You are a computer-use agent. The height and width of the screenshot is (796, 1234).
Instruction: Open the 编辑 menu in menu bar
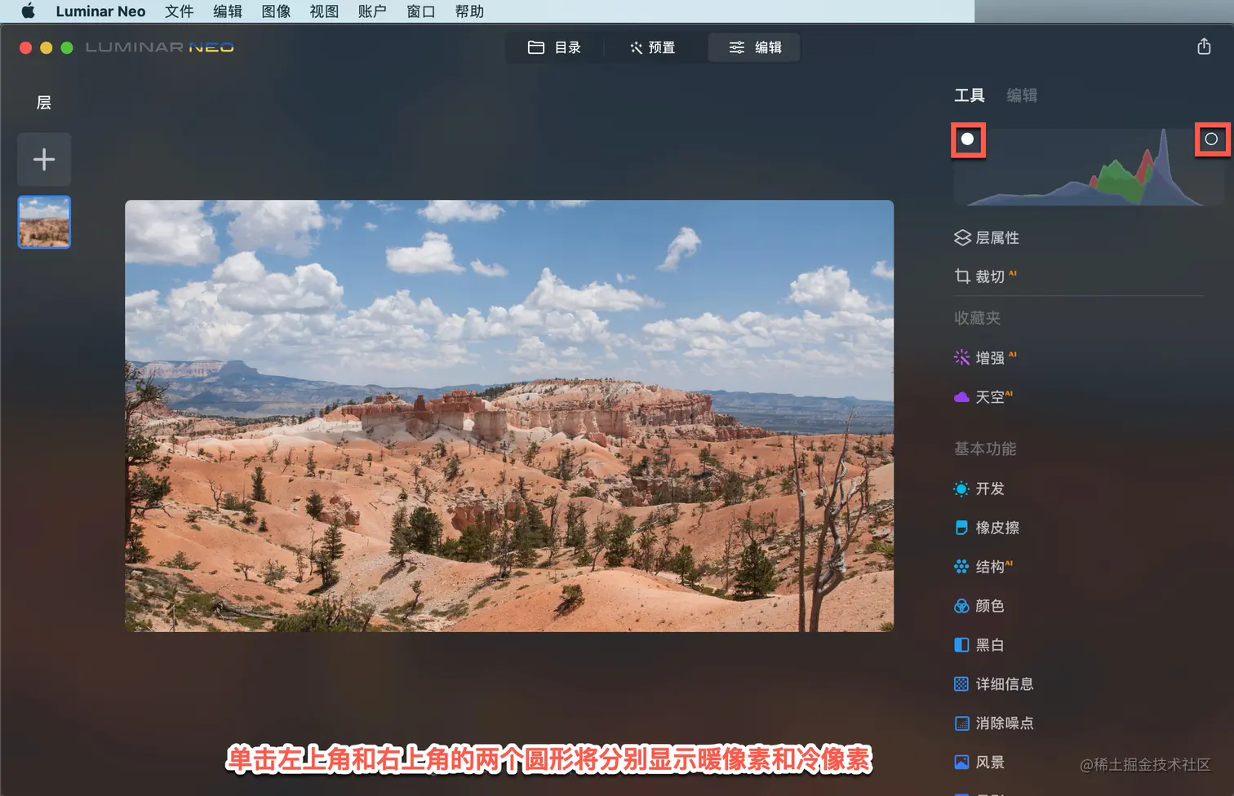(228, 11)
